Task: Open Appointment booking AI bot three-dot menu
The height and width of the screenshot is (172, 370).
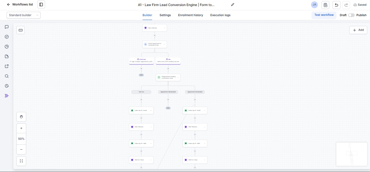Action: [x=178, y=78]
